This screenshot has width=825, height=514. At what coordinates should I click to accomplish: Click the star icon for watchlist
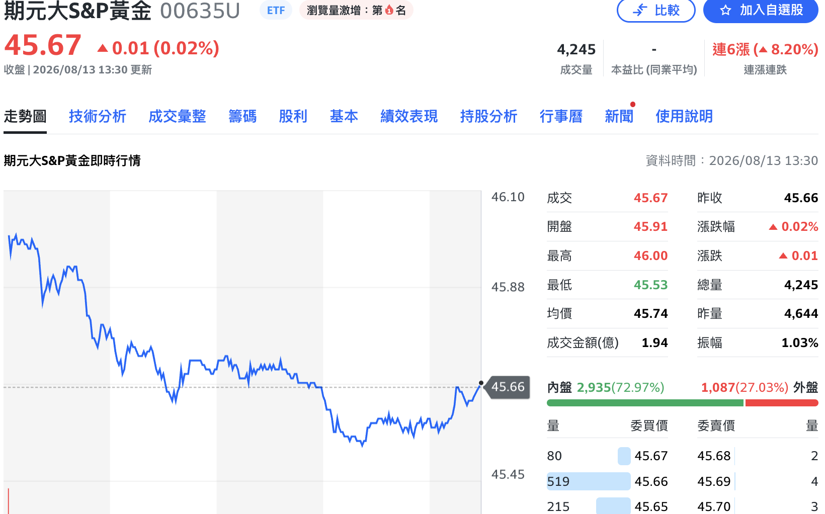(x=725, y=10)
